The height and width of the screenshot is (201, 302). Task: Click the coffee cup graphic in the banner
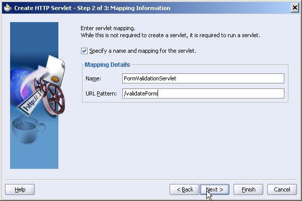pyautogui.click(x=28, y=130)
